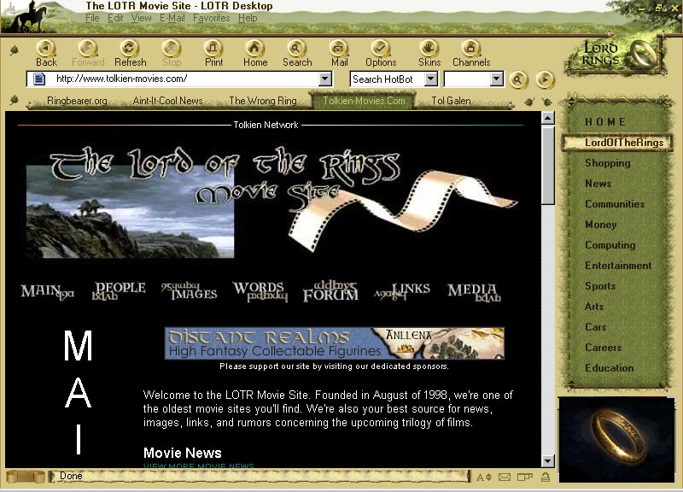Open Search from the toolbar

[x=296, y=49]
